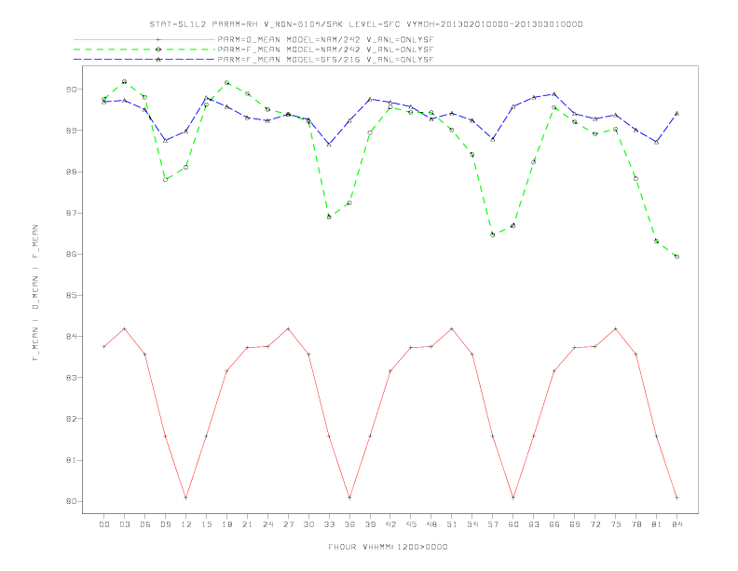
Task: Click x-axis forecast hour label 27
Action: [x=288, y=524]
